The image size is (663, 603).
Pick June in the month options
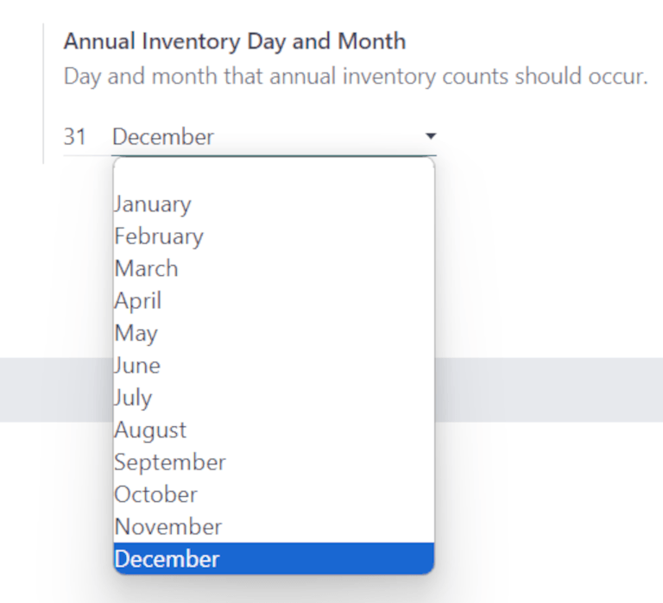138,365
